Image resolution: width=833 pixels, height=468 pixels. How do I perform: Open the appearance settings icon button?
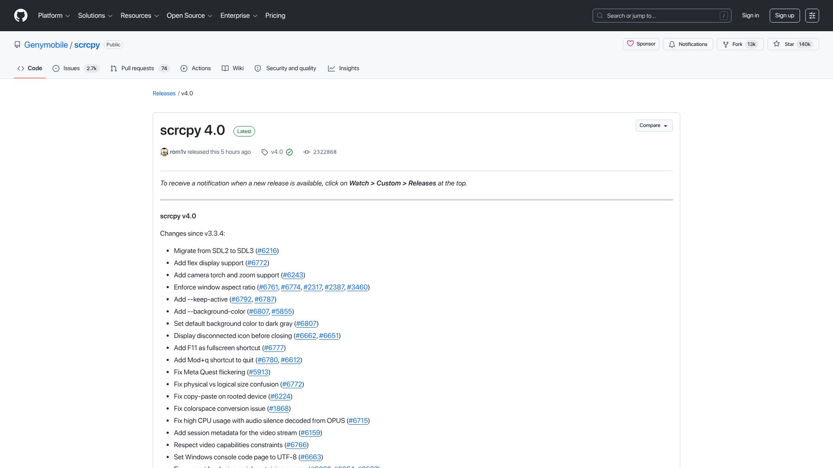(812, 16)
